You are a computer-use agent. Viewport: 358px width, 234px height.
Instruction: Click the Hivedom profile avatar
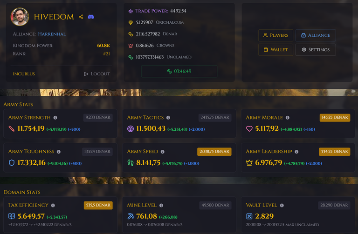tap(20, 17)
